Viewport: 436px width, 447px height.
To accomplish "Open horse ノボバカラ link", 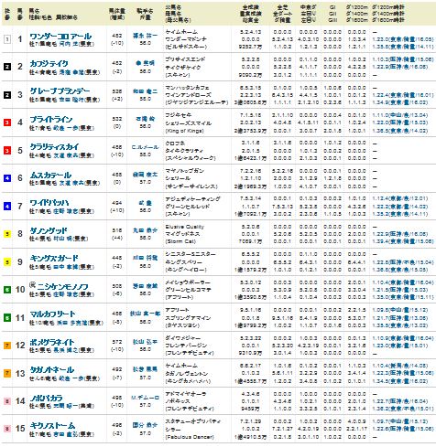I will pos(46,399).
